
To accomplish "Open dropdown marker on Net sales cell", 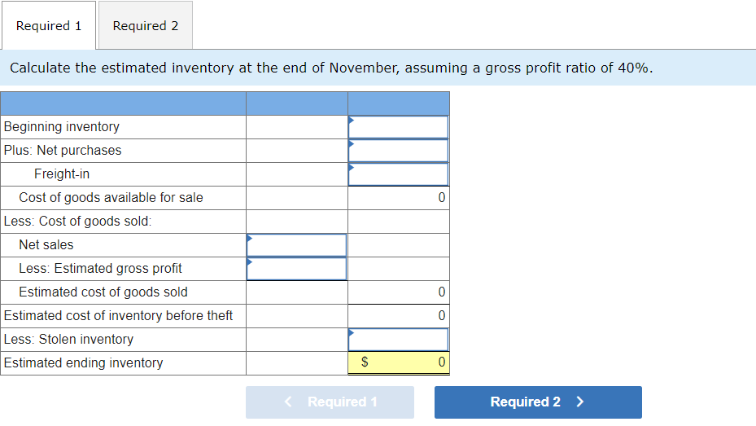I will tap(250, 239).
